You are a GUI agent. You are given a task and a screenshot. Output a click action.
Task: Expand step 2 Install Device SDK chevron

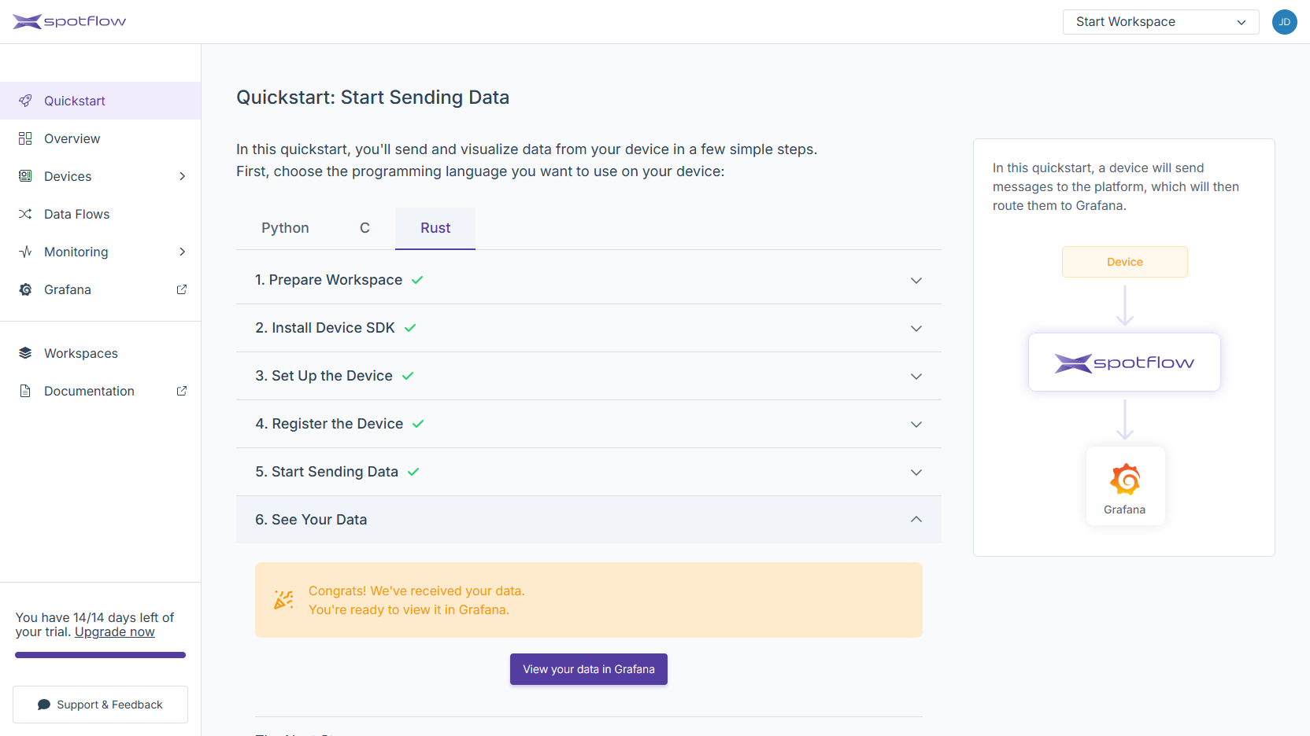[916, 329]
